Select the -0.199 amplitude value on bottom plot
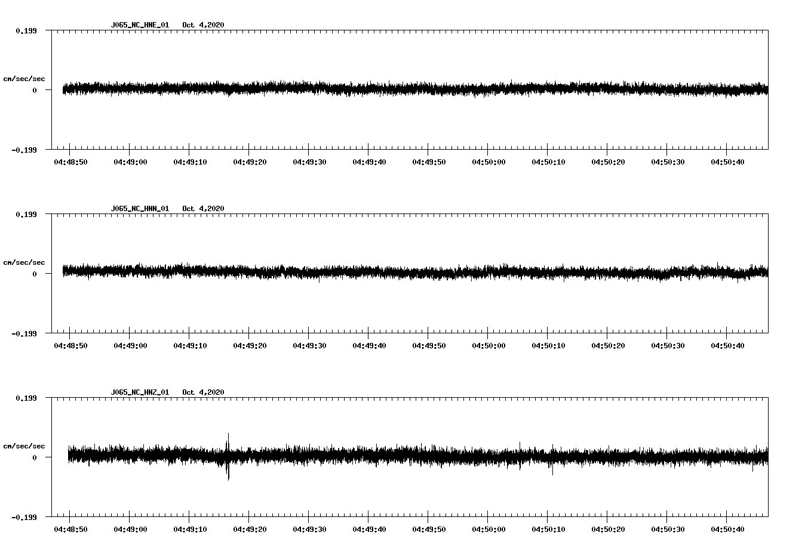 (23, 518)
